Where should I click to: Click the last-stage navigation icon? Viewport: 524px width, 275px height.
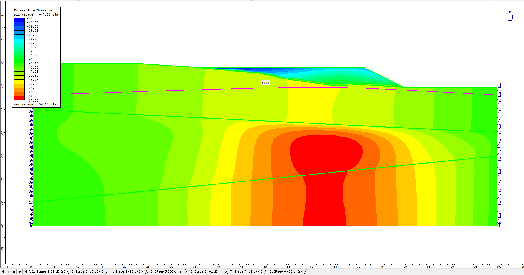point(26,272)
